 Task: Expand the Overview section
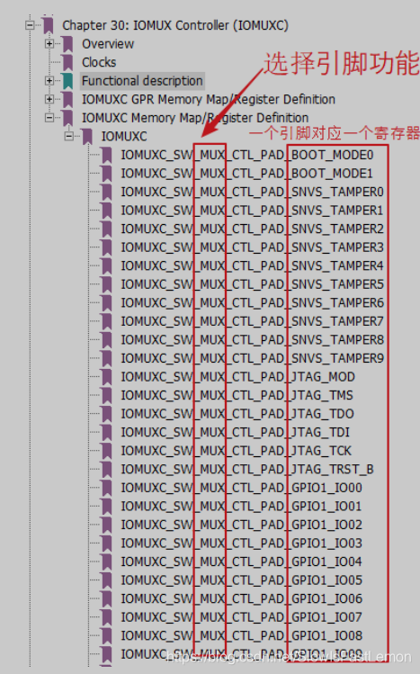49,44
